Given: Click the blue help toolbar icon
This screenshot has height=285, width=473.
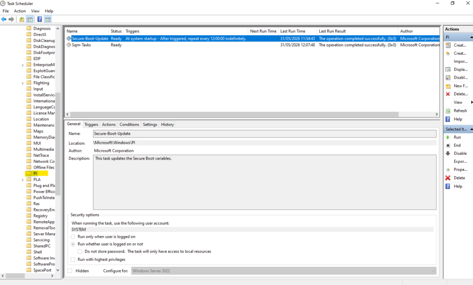Looking at the screenshot, I should point(40,19).
